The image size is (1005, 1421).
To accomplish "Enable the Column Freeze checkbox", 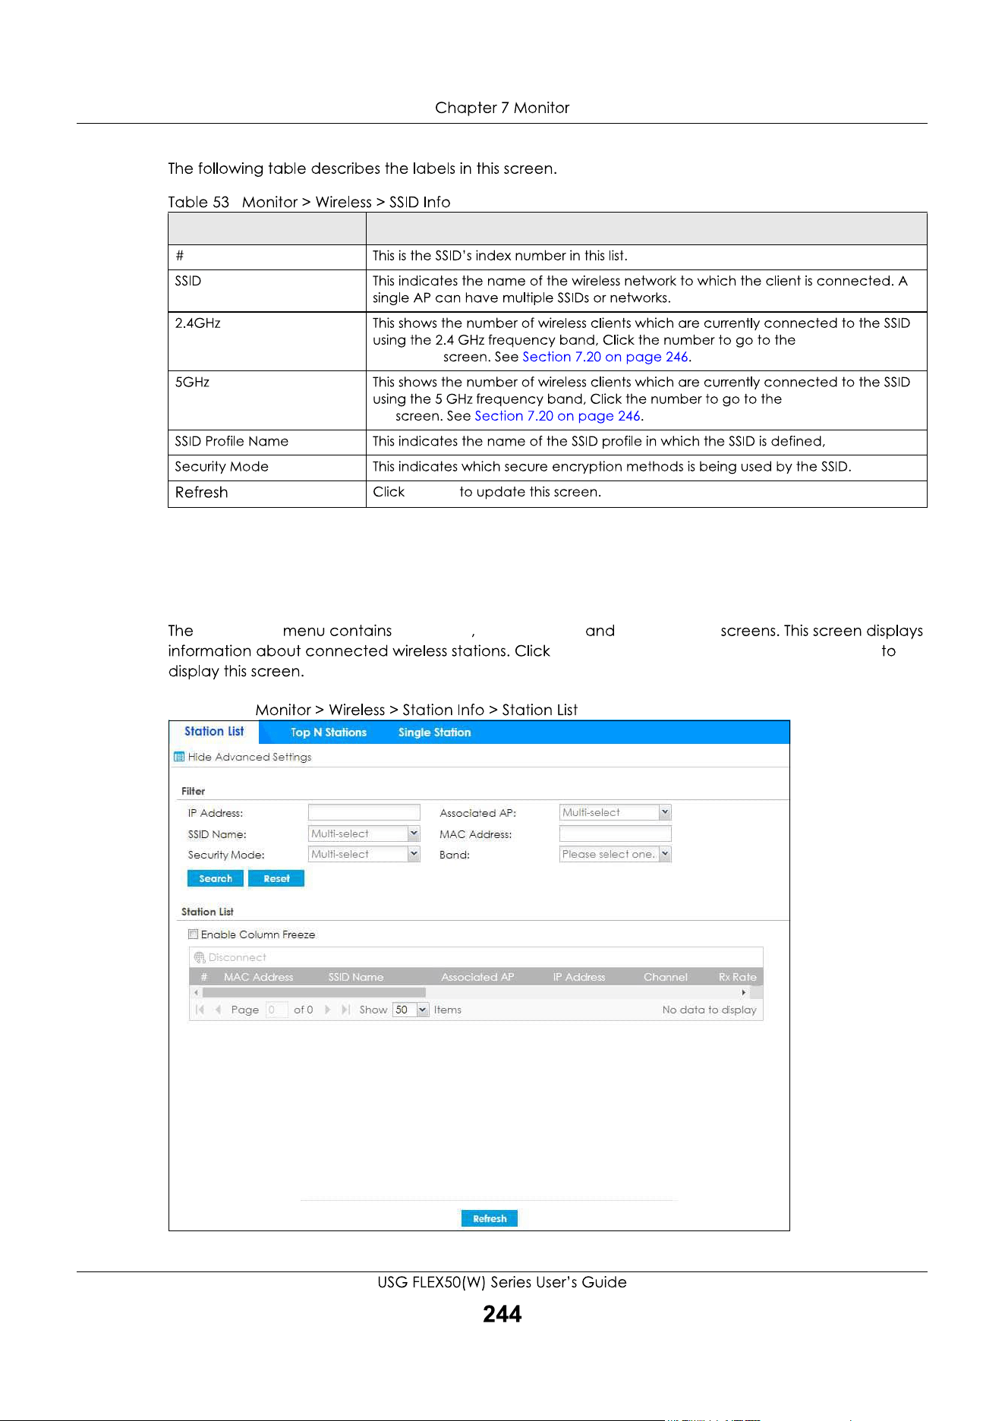I will 193,934.
